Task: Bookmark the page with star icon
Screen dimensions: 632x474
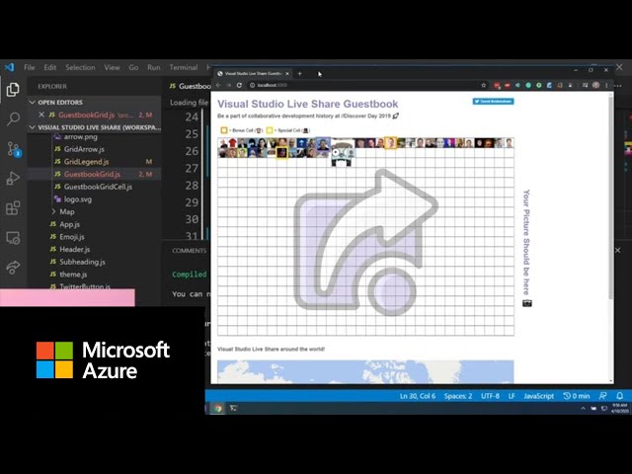Action: click(484, 85)
